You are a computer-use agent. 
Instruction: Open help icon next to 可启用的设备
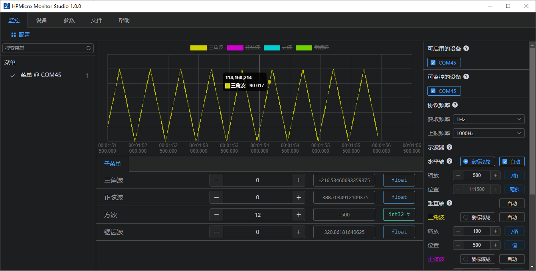(466, 48)
